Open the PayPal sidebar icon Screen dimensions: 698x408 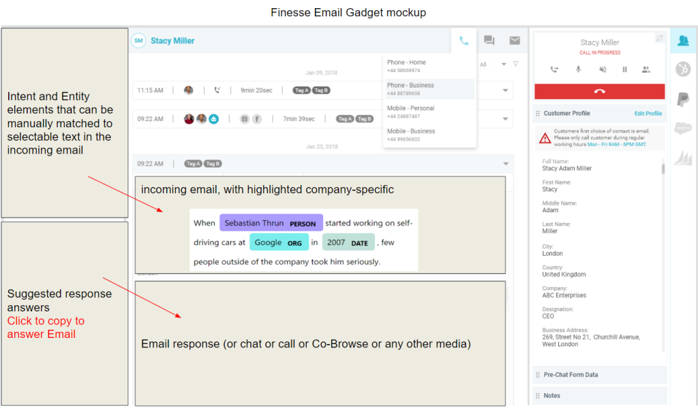pos(682,99)
